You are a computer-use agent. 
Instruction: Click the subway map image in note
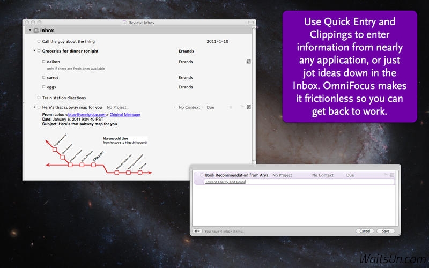pyautogui.click(x=99, y=154)
